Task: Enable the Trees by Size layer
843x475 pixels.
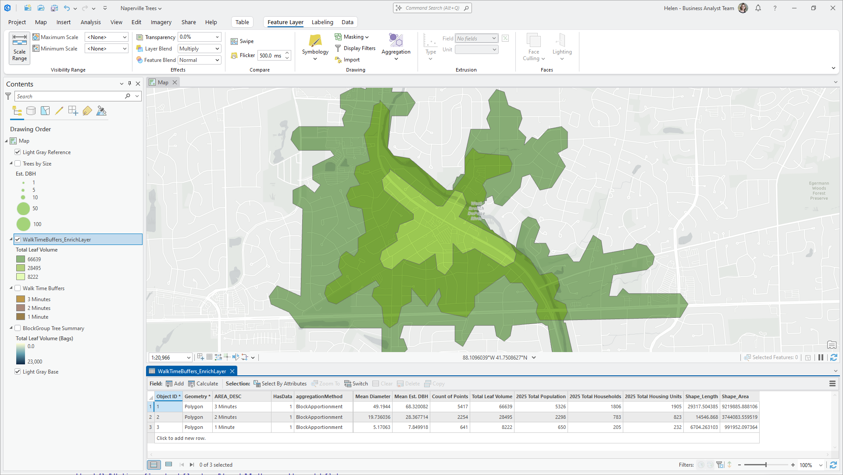Action: [x=18, y=163]
